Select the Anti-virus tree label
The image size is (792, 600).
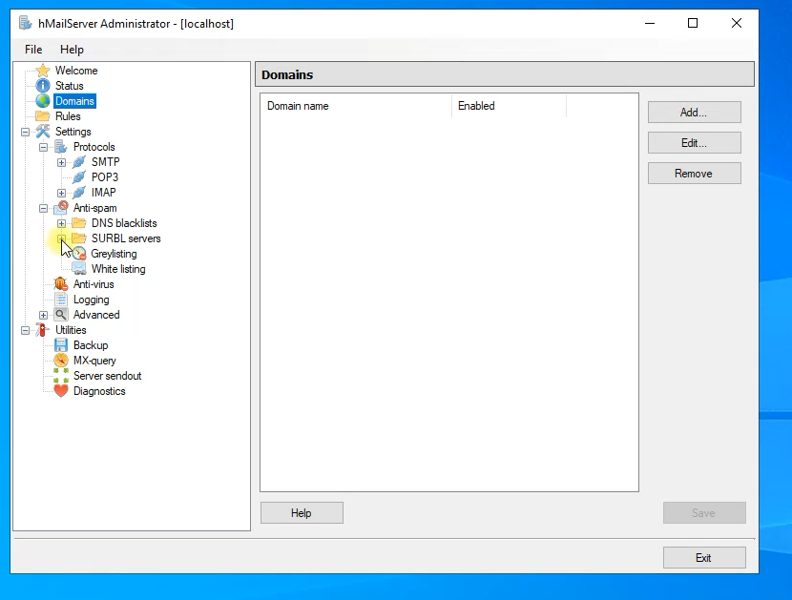click(94, 284)
